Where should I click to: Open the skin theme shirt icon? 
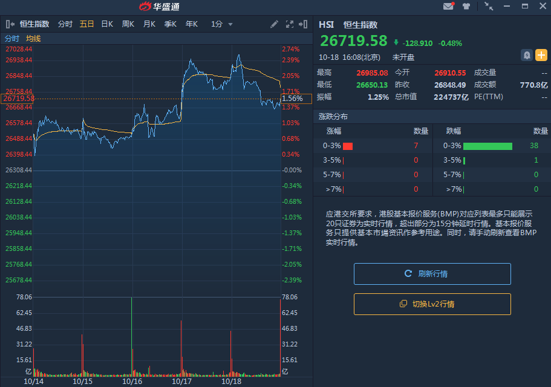[x=466, y=7]
